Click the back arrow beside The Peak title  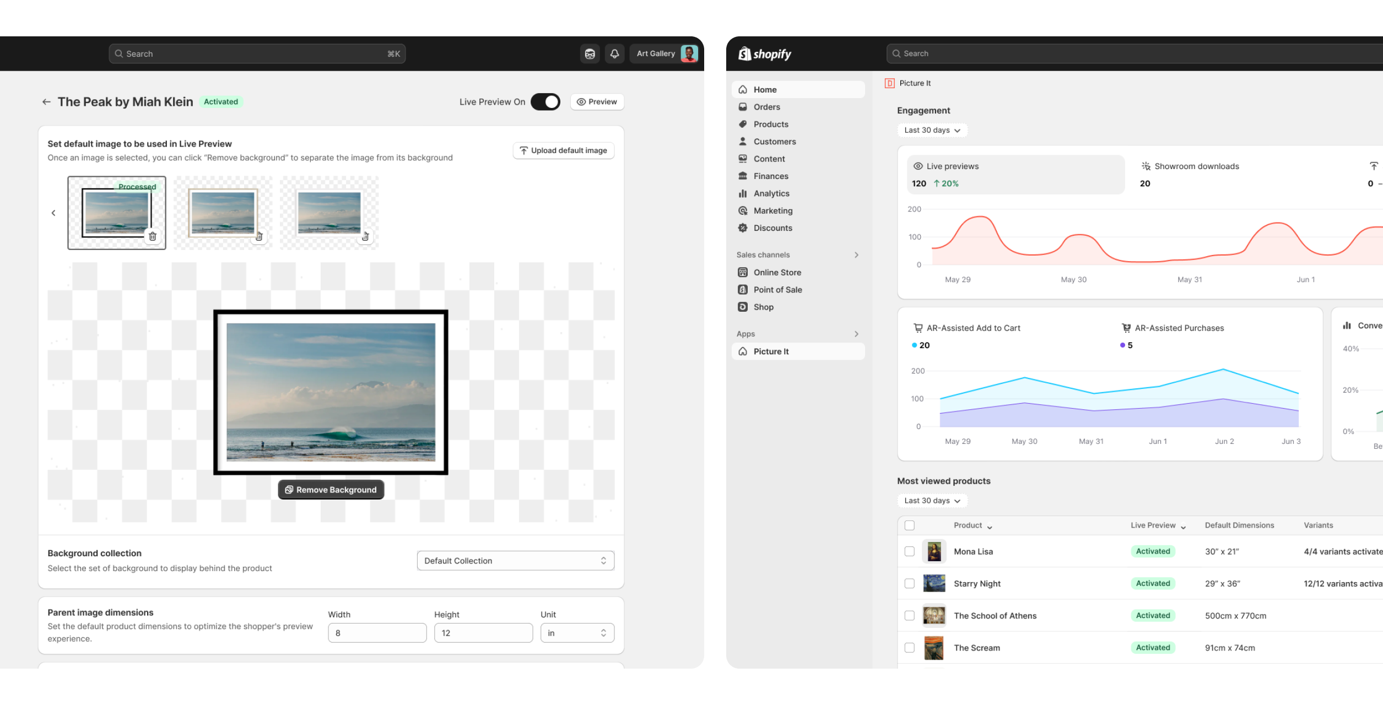(46, 102)
